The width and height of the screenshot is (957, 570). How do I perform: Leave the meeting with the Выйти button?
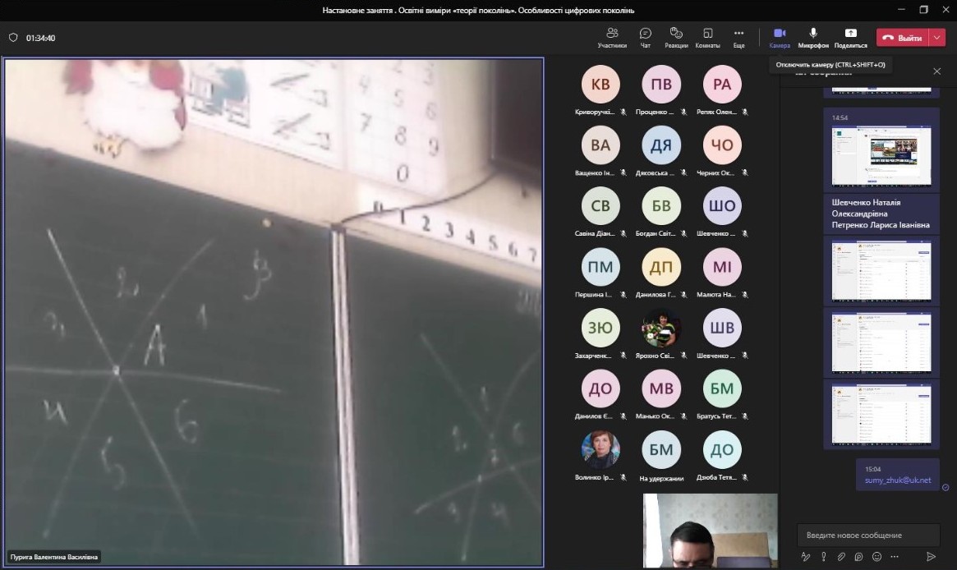point(903,38)
